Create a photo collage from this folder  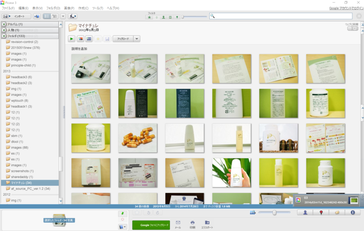click(80, 39)
